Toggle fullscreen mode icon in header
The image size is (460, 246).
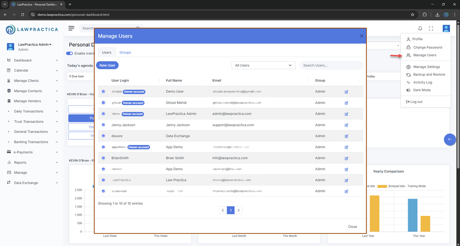(x=431, y=28)
